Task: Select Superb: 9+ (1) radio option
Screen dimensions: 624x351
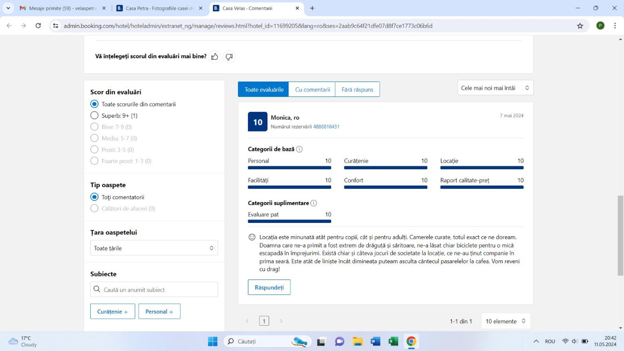Action: 94,115
